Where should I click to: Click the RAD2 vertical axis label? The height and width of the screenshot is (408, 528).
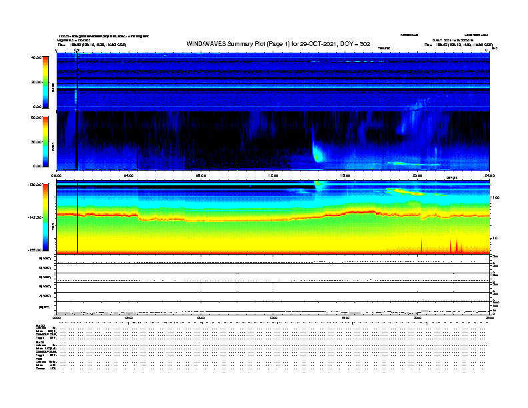coord(53,87)
